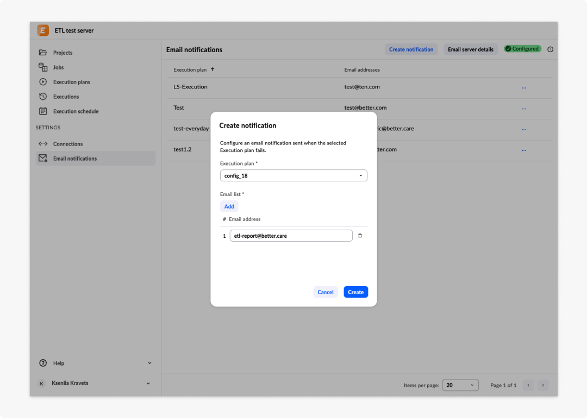The height and width of the screenshot is (418, 587).
Task: Click the help info icon near Configured
Action: 550,49
